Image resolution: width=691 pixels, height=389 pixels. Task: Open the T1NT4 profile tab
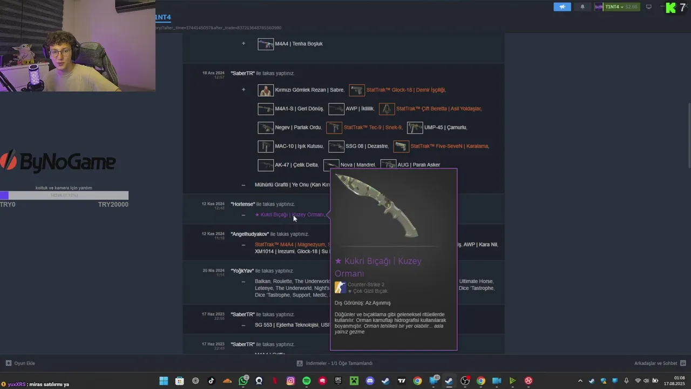coord(163,17)
